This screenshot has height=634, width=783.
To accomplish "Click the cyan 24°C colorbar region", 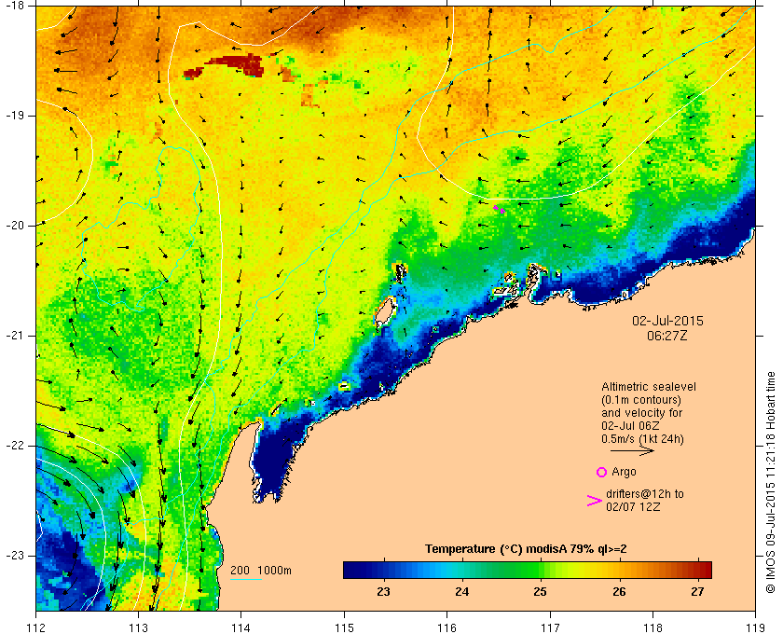I will (462, 570).
